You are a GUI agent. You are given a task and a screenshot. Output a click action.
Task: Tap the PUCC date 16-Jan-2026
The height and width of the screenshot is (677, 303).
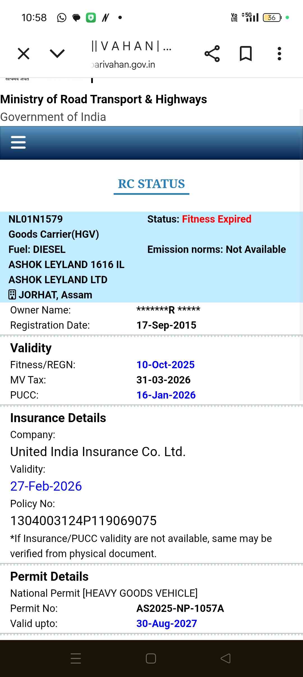(x=166, y=395)
